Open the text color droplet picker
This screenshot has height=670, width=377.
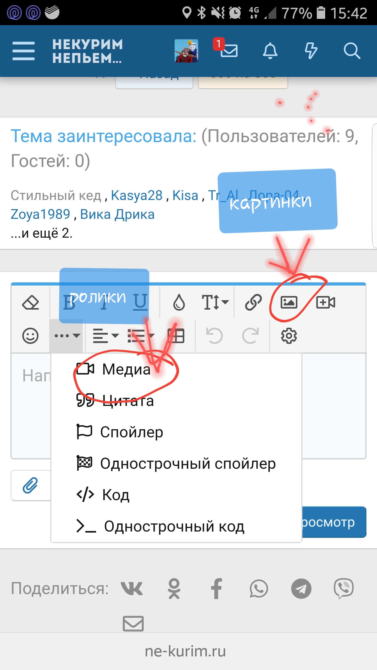click(x=179, y=303)
